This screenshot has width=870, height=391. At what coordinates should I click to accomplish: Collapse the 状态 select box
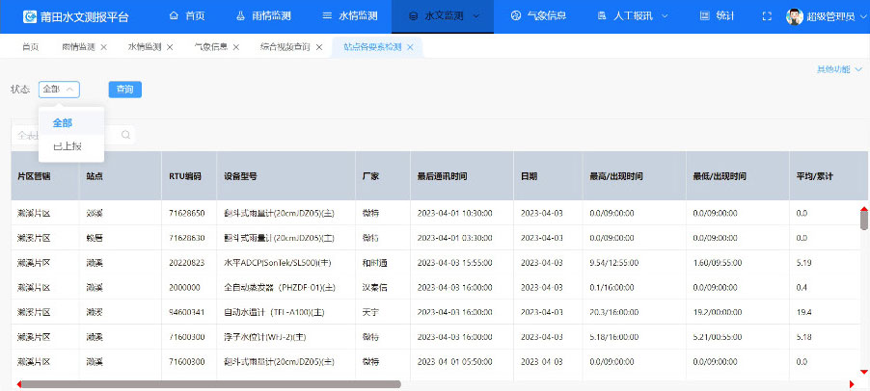pyautogui.click(x=60, y=90)
